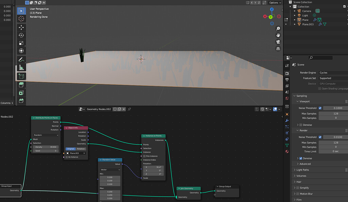Click the Density slider in Distribute Points node
The image size is (348, 202).
(x=46, y=147)
